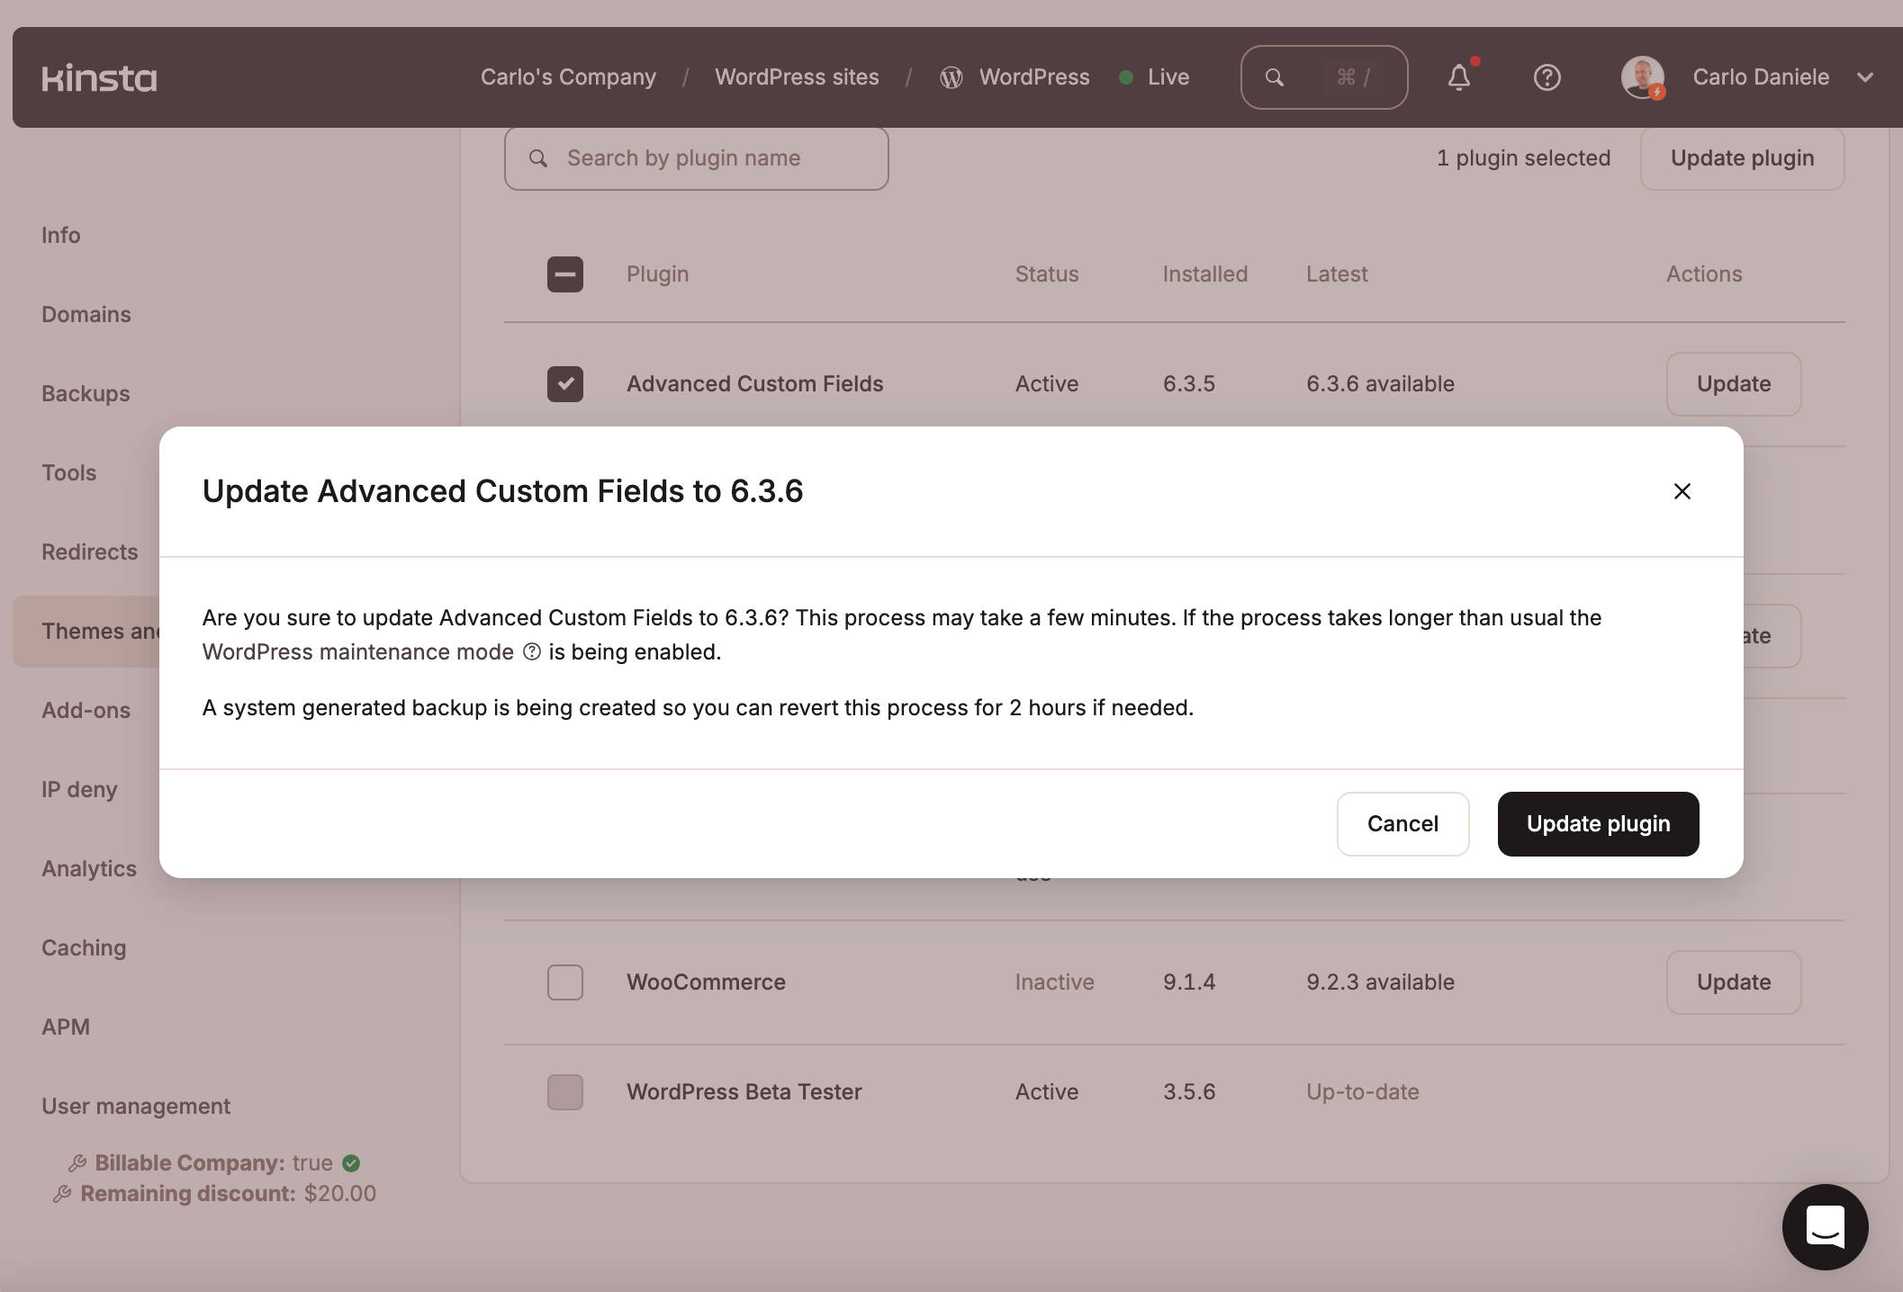
Task: Click the WordPress sites breadcrumb
Action: coord(797,77)
